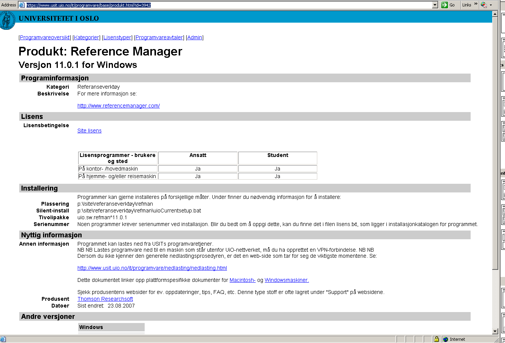
Task: Click the vertical scrollbar thumb
Action: click(x=495, y=143)
